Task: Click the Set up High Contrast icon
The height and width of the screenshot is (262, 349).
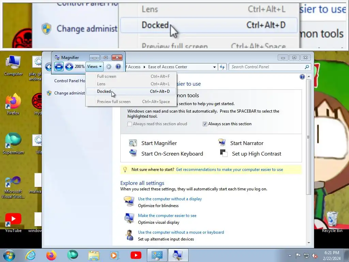Action: tap(224, 153)
